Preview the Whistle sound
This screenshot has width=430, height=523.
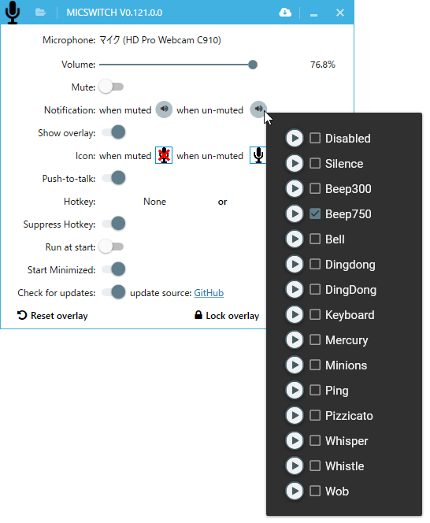(295, 466)
